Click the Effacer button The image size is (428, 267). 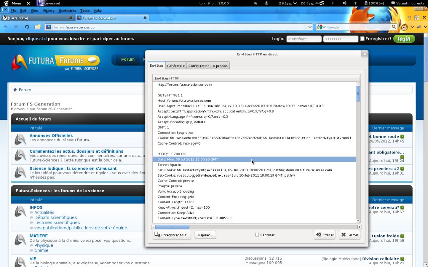click(325, 235)
